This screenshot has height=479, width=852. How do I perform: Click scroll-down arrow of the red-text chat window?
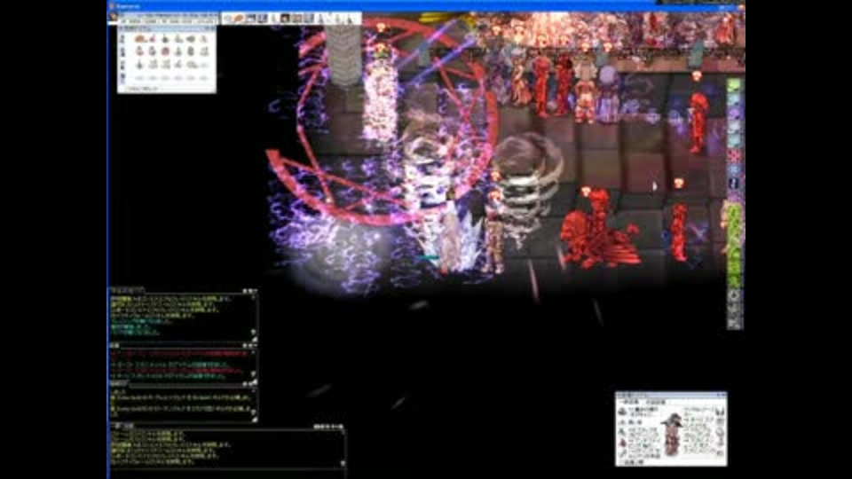point(253,374)
